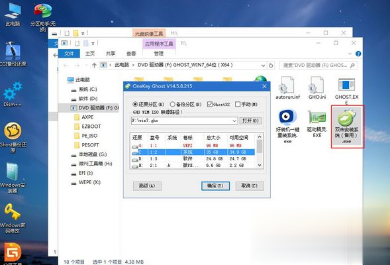
Task: Select the AXPE folder in tree
Action: tap(84, 117)
